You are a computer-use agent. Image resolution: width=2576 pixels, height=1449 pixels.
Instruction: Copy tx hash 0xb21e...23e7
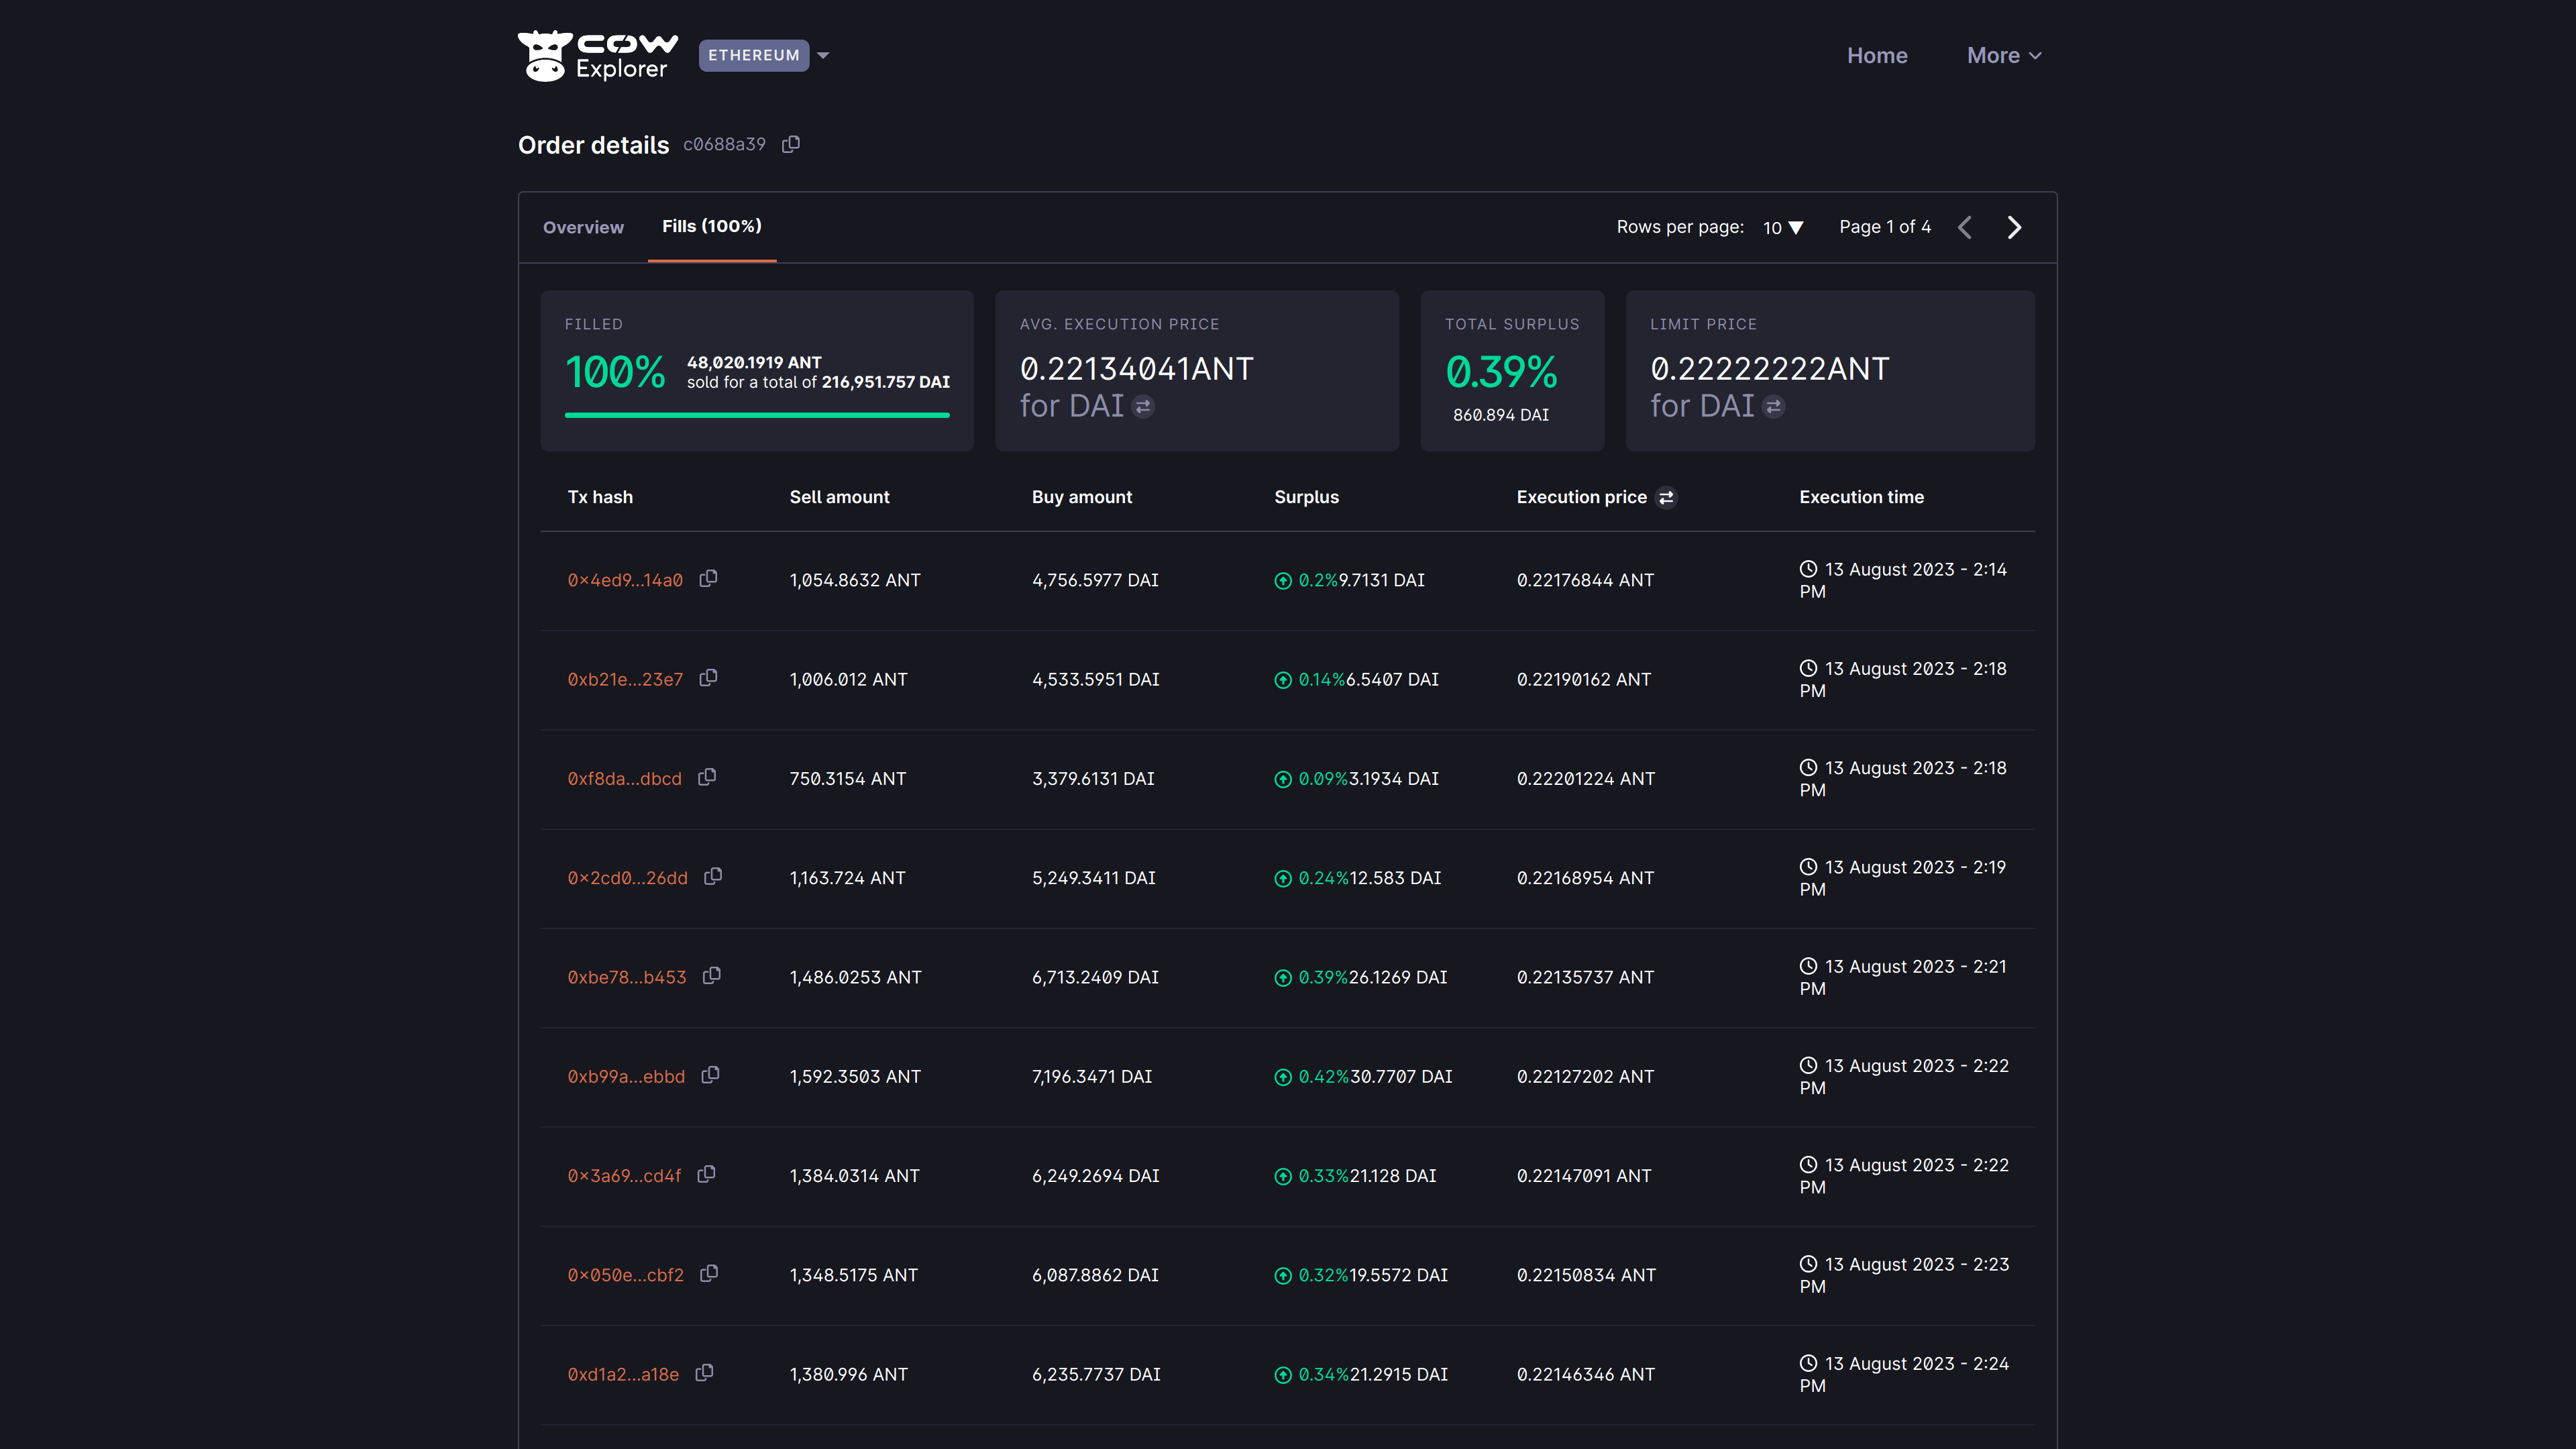coord(708,678)
